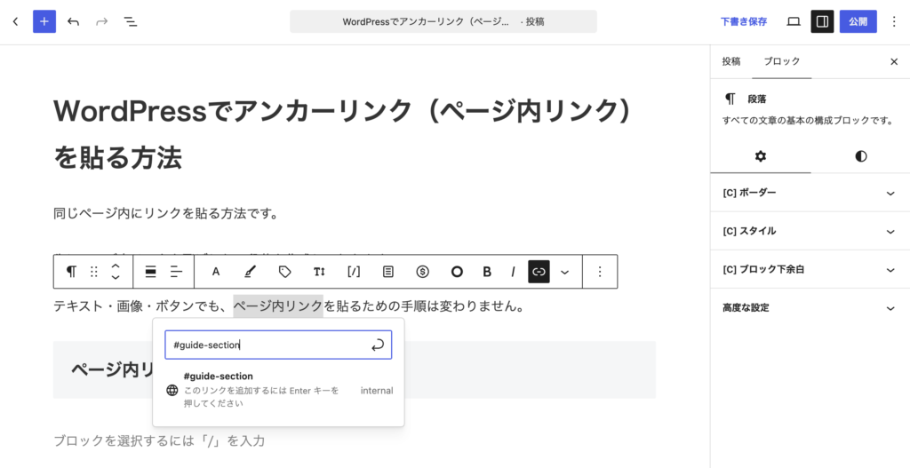
Task: Undo the last change
Action: (73, 21)
